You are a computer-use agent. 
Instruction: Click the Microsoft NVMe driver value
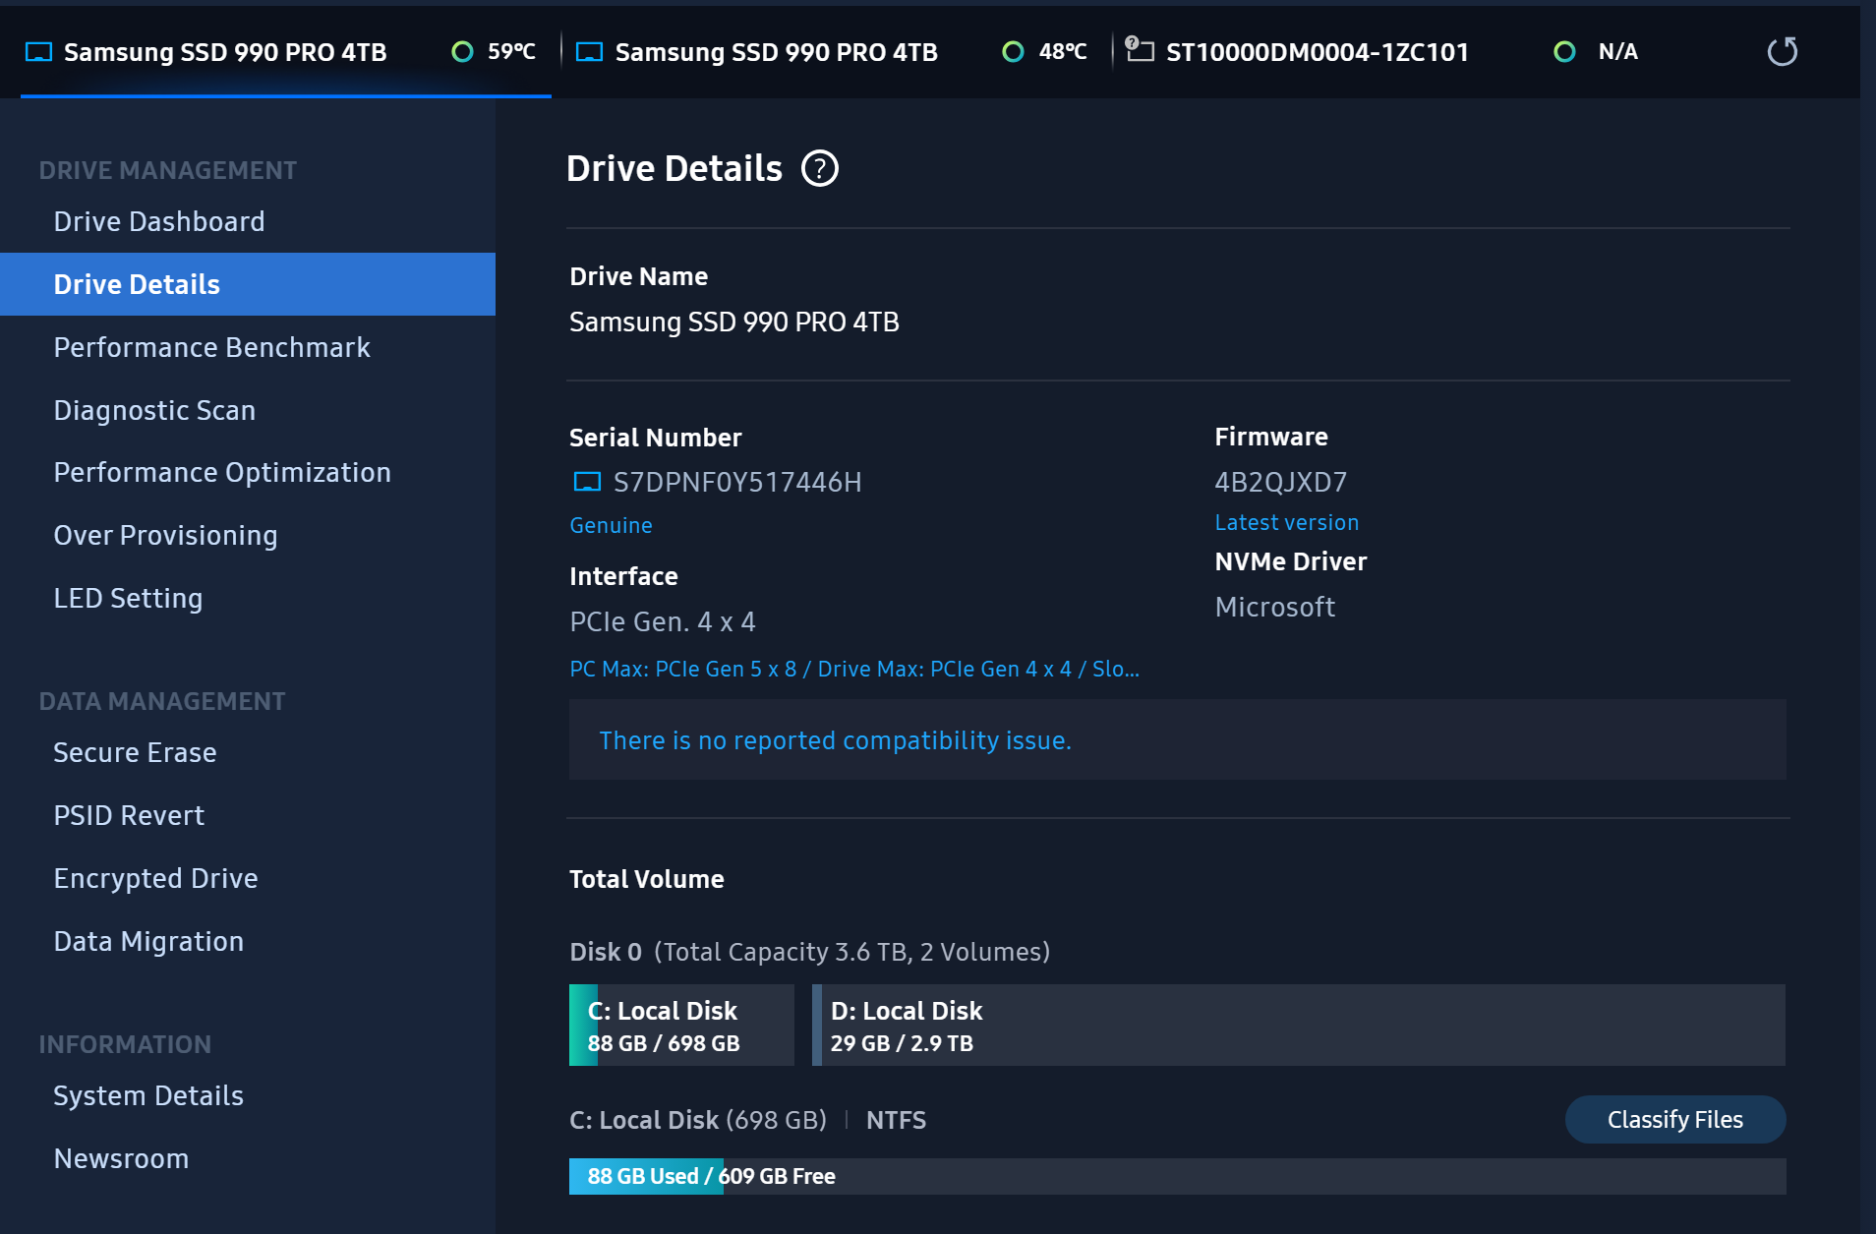tap(1274, 607)
